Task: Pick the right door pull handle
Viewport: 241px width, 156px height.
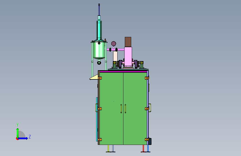Action: coord(125,109)
